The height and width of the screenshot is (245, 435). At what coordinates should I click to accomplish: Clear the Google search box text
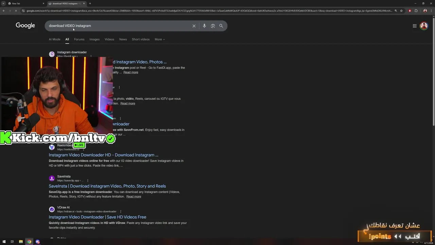pos(194,26)
